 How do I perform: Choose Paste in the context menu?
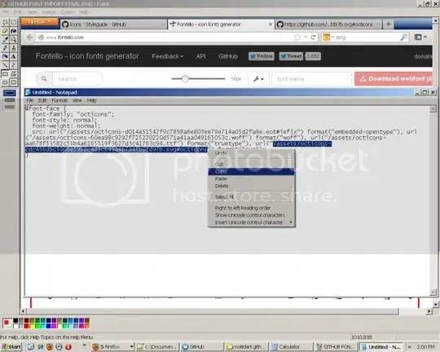click(x=251, y=178)
